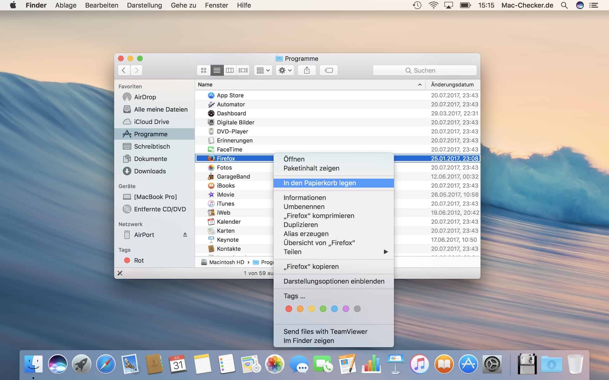
Task: Click the Share toolbar button
Action: click(307, 70)
